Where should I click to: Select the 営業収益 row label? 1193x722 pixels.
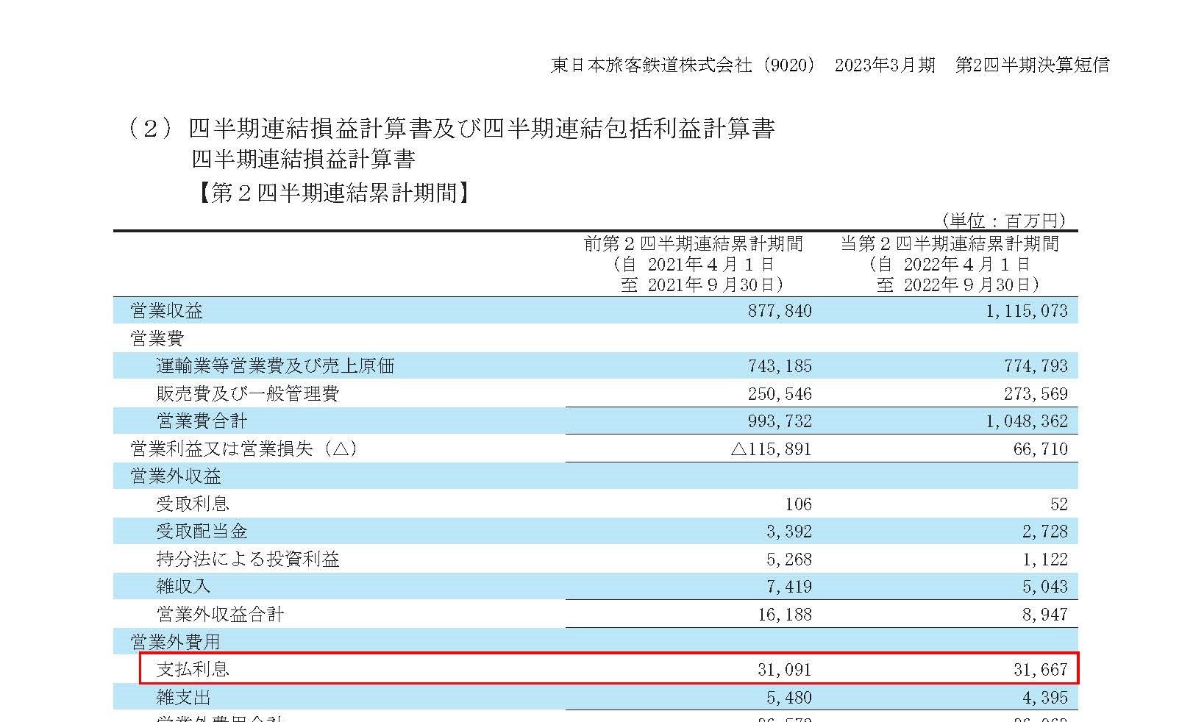click(166, 311)
